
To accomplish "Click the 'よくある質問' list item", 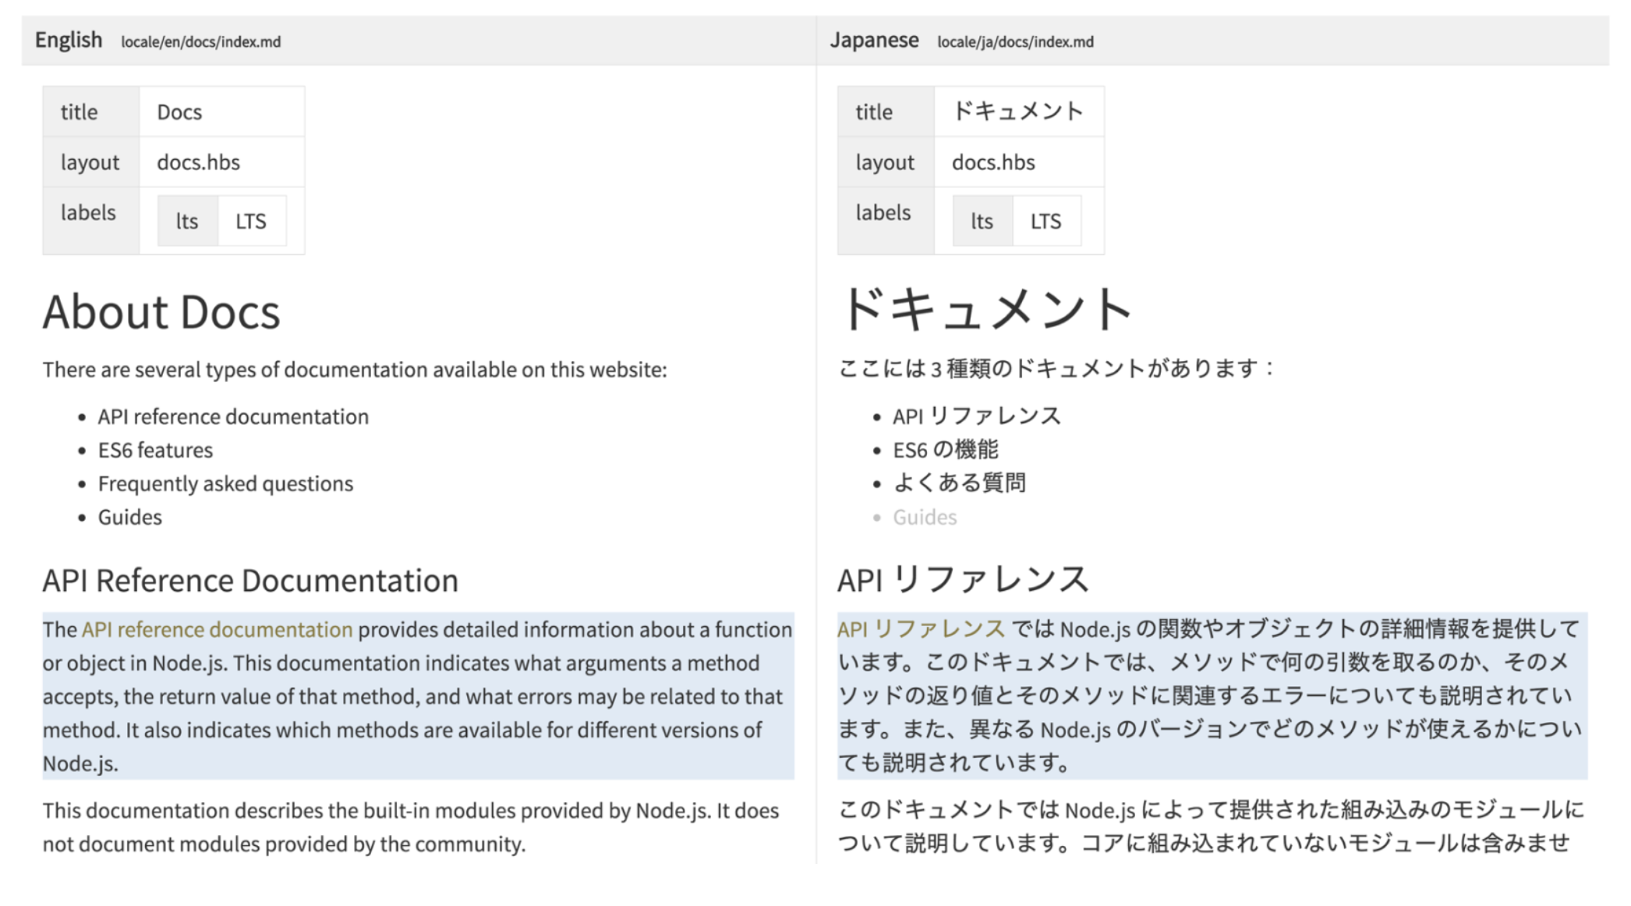I will coord(959,483).
